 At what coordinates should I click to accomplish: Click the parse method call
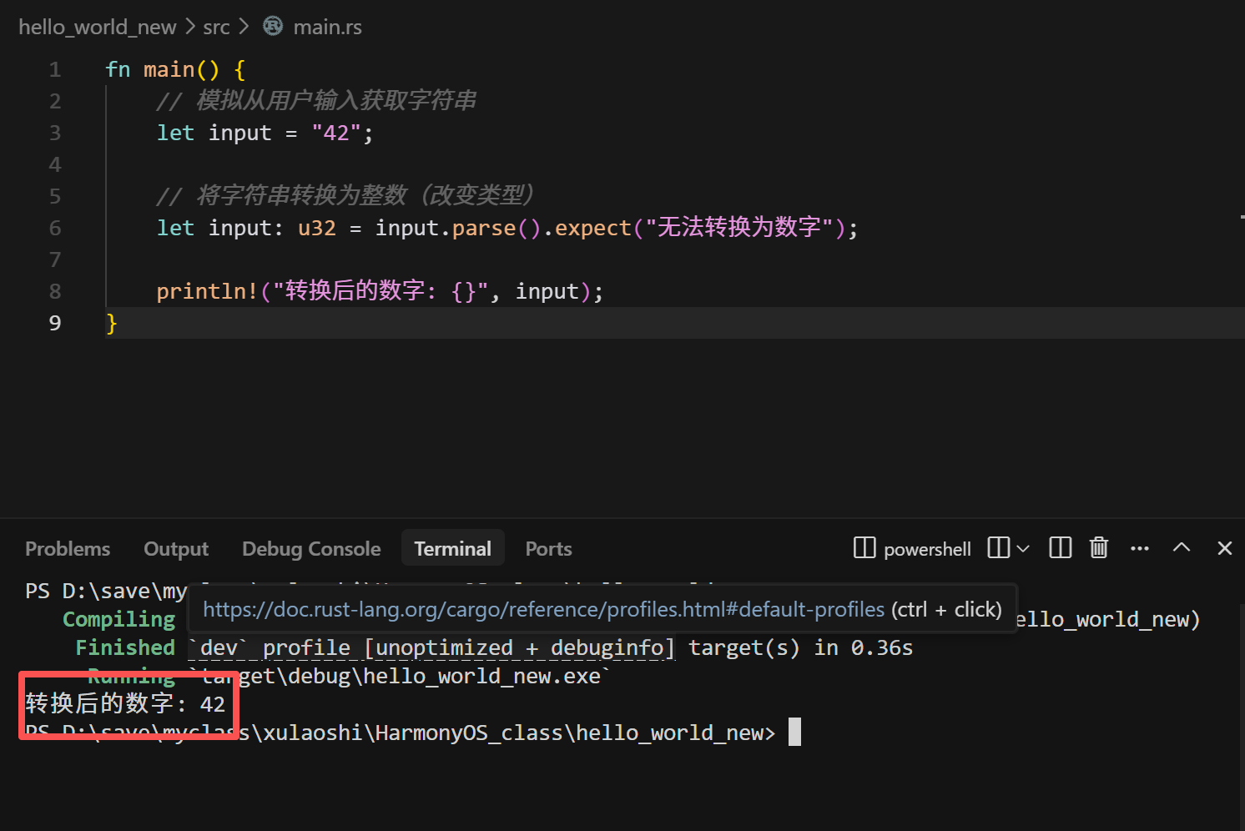[484, 228]
